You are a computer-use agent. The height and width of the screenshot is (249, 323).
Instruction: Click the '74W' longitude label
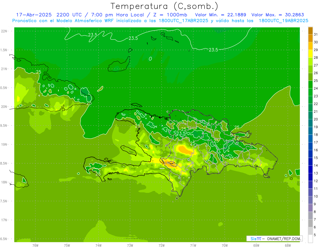(99, 246)
